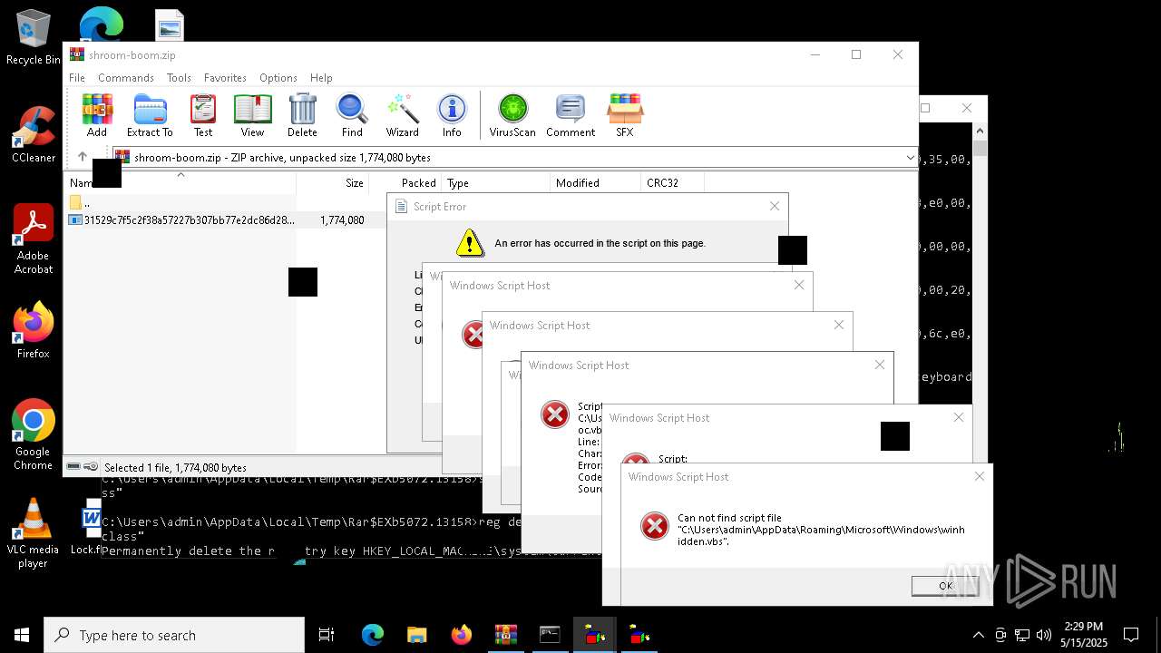Open the File menu

(77, 78)
